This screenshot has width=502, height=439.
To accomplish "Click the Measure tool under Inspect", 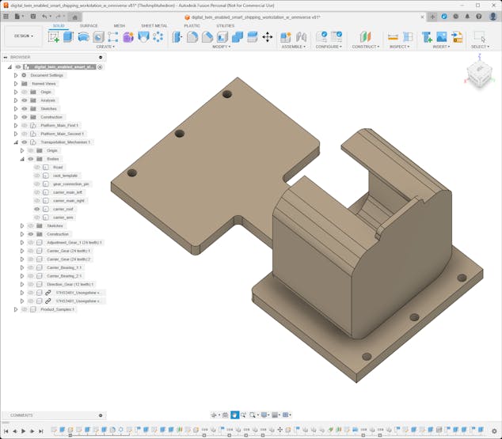I will (393, 37).
